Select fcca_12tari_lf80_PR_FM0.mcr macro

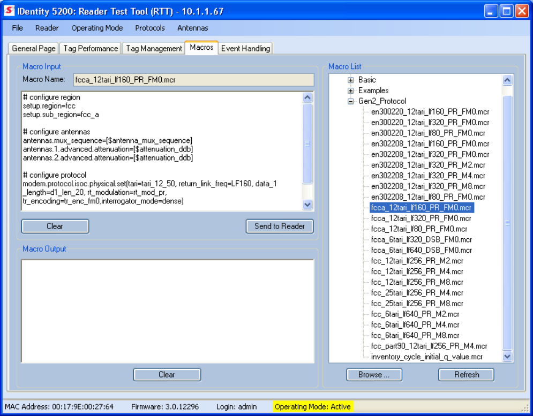(x=419, y=229)
